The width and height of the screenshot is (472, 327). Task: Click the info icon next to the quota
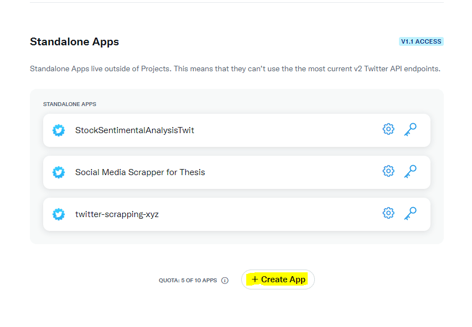pos(224,280)
